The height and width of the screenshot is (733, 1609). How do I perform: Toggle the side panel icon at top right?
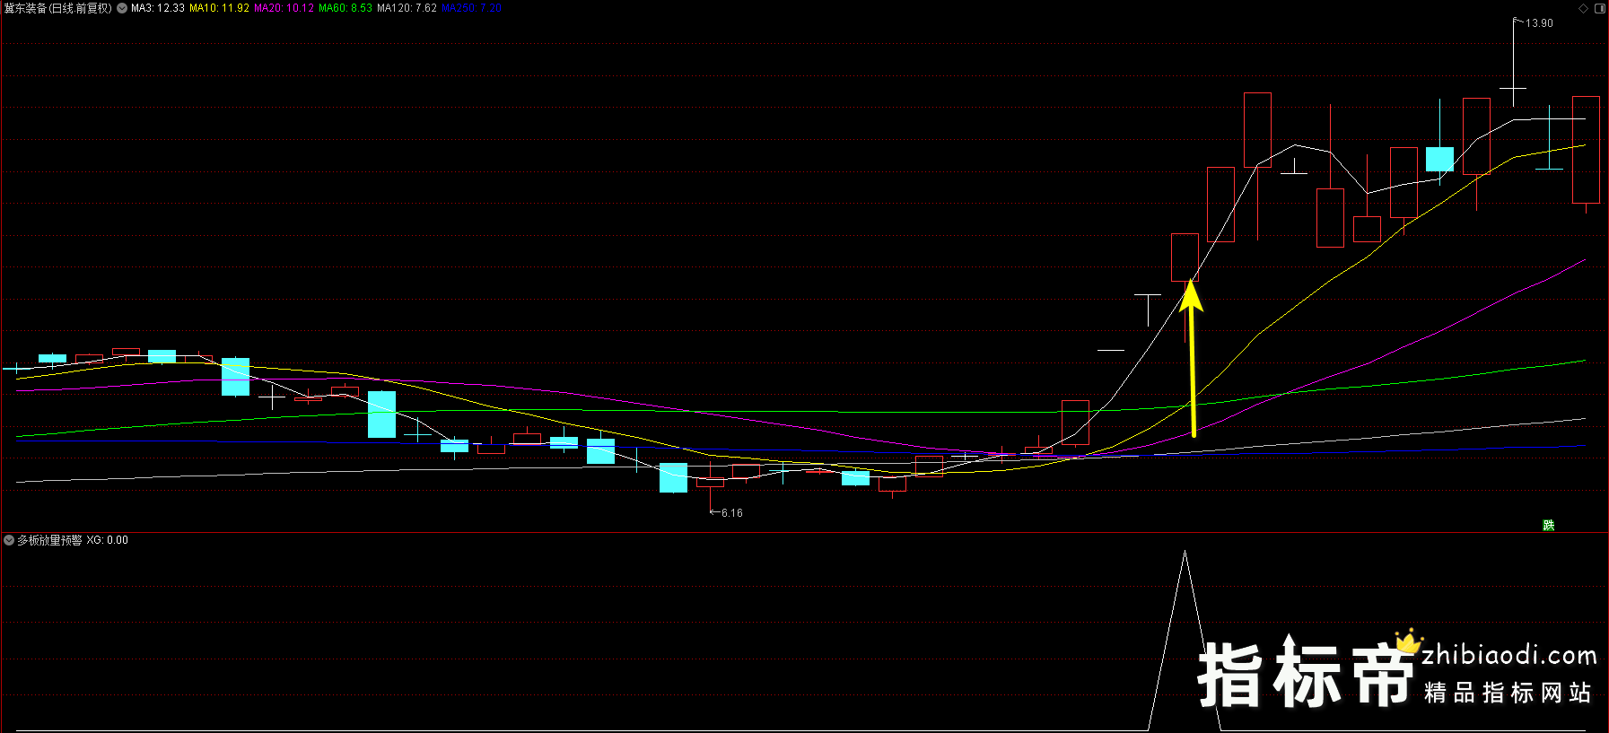tap(1600, 8)
